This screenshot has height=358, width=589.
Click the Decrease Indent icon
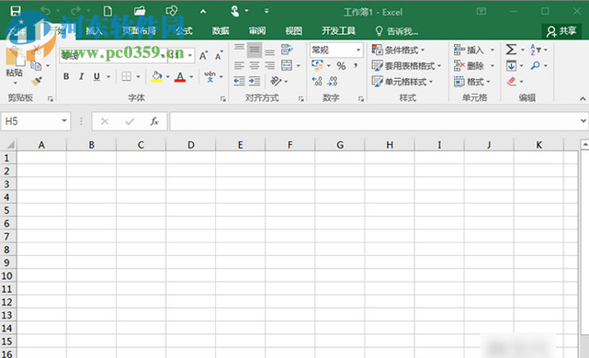pos(239,81)
